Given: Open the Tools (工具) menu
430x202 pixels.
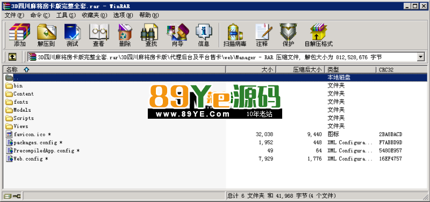Looking at the screenshot, I should 66,16.
